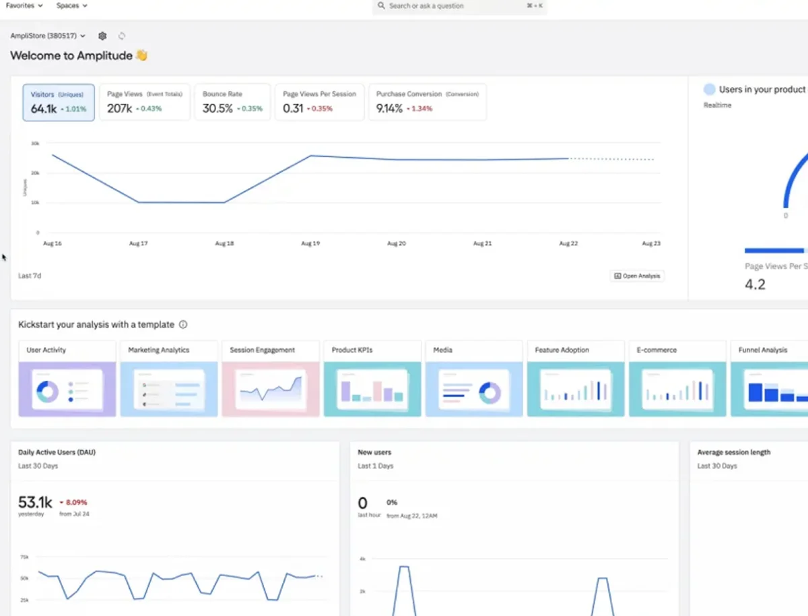
Task: Click info icon next to template heading
Action: coord(182,325)
